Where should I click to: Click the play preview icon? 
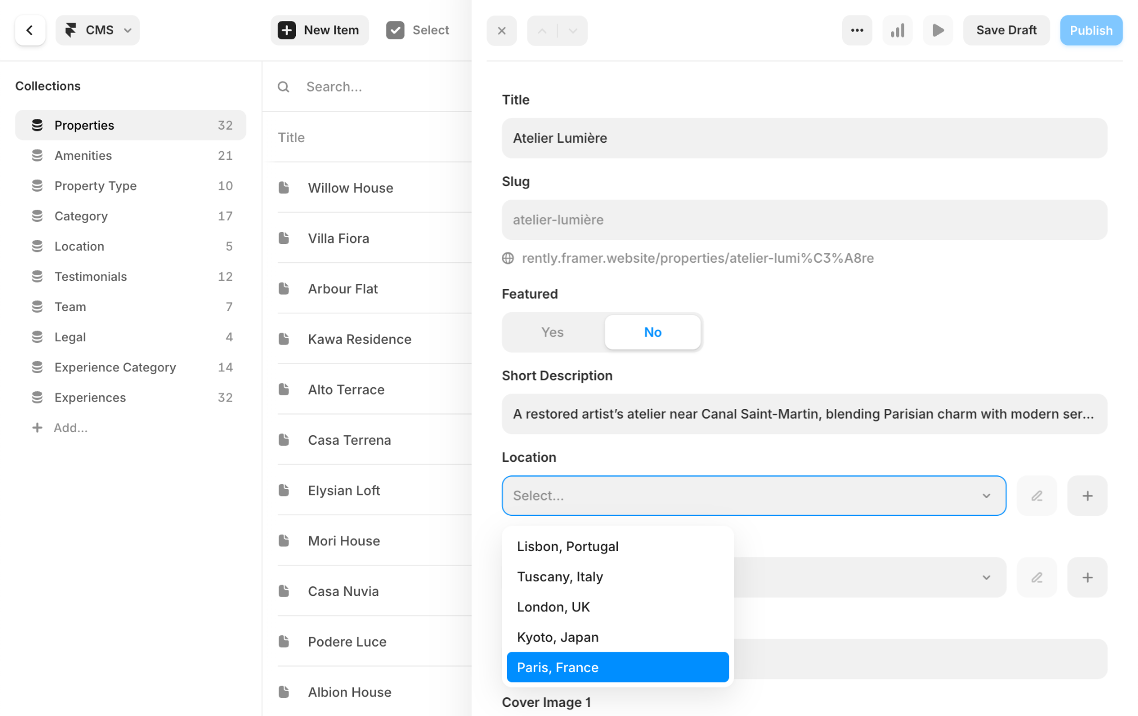coord(938,30)
